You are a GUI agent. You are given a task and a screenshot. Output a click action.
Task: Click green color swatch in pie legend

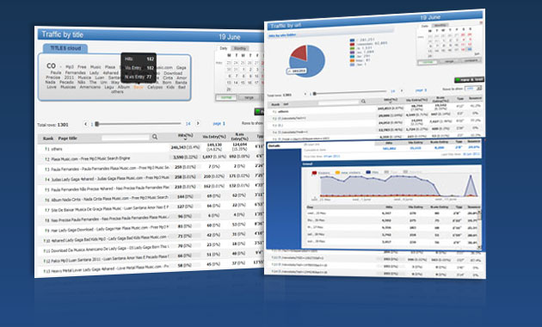coord(352,48)
